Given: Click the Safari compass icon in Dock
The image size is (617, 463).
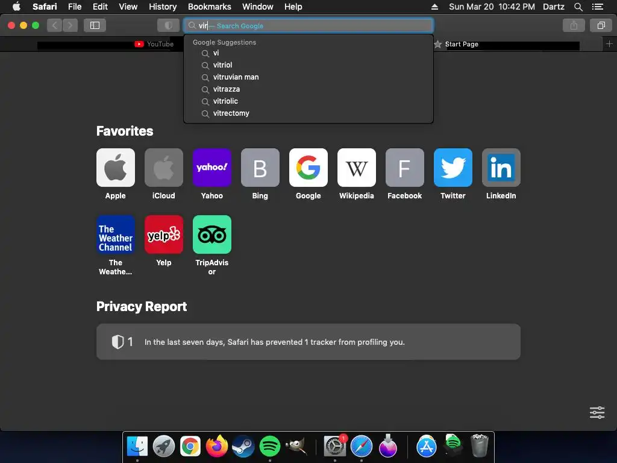Looking at the screenshot, I should tap(362, 447).
